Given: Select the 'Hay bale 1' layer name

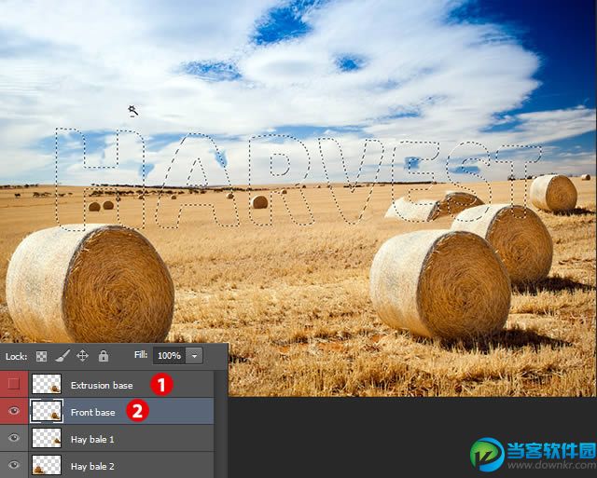Looking at the screenshot, I should coord(92,439).
